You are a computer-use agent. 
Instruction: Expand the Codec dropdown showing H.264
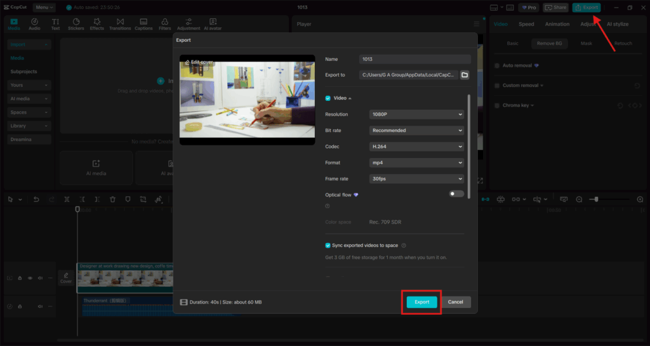[416, 147]
